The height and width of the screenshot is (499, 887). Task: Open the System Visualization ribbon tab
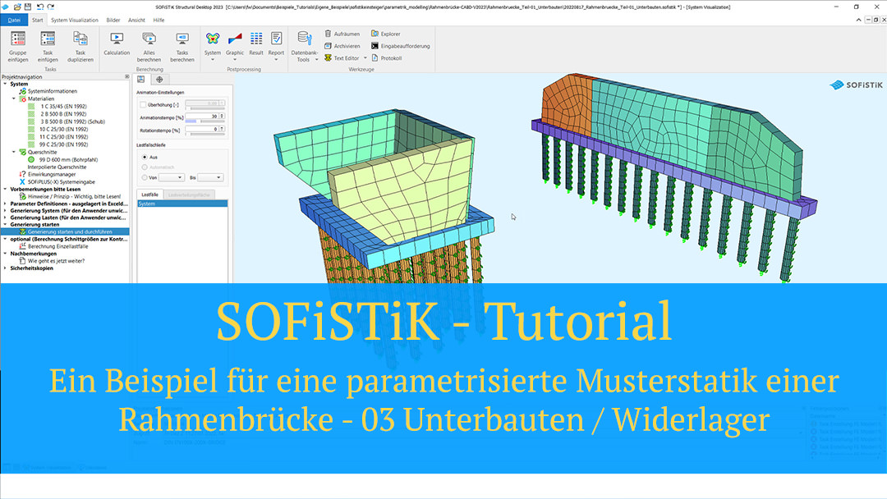[x=74, y=20]
